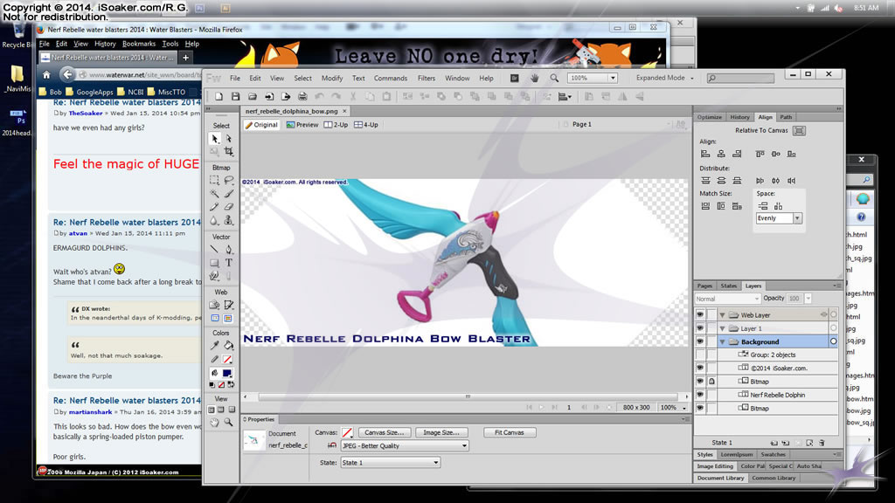Viewport: 895px width, 503px height.
Task: Open TheSoaker author link in Firefox
Action: [86, 113]
